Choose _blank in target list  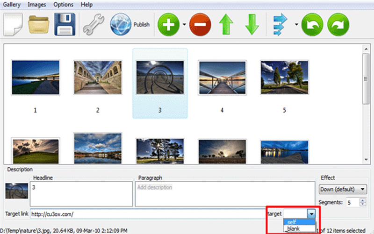coord(299,228)
